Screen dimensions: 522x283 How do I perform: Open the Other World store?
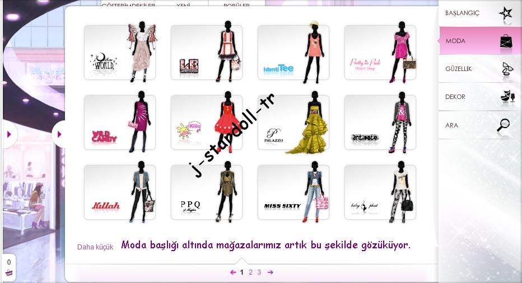pyautogui.click(x=120, y=53)
